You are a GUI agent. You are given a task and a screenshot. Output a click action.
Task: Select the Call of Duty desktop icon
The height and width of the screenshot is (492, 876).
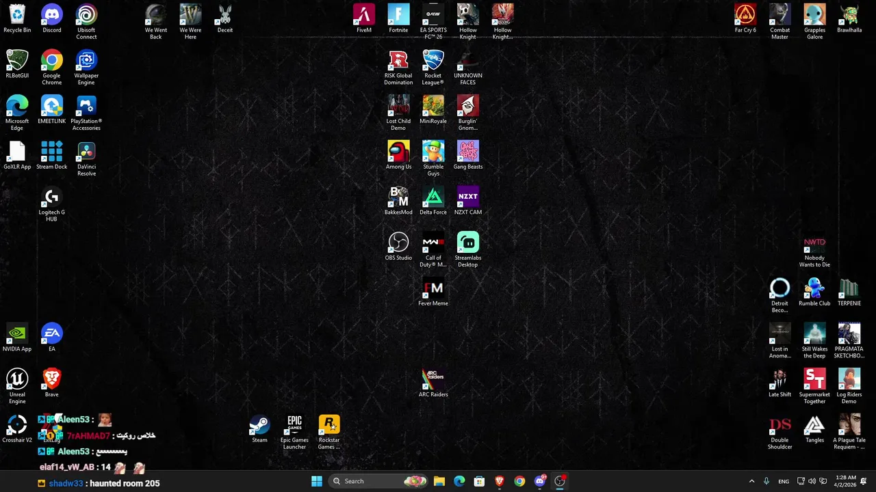pos(433,250)
